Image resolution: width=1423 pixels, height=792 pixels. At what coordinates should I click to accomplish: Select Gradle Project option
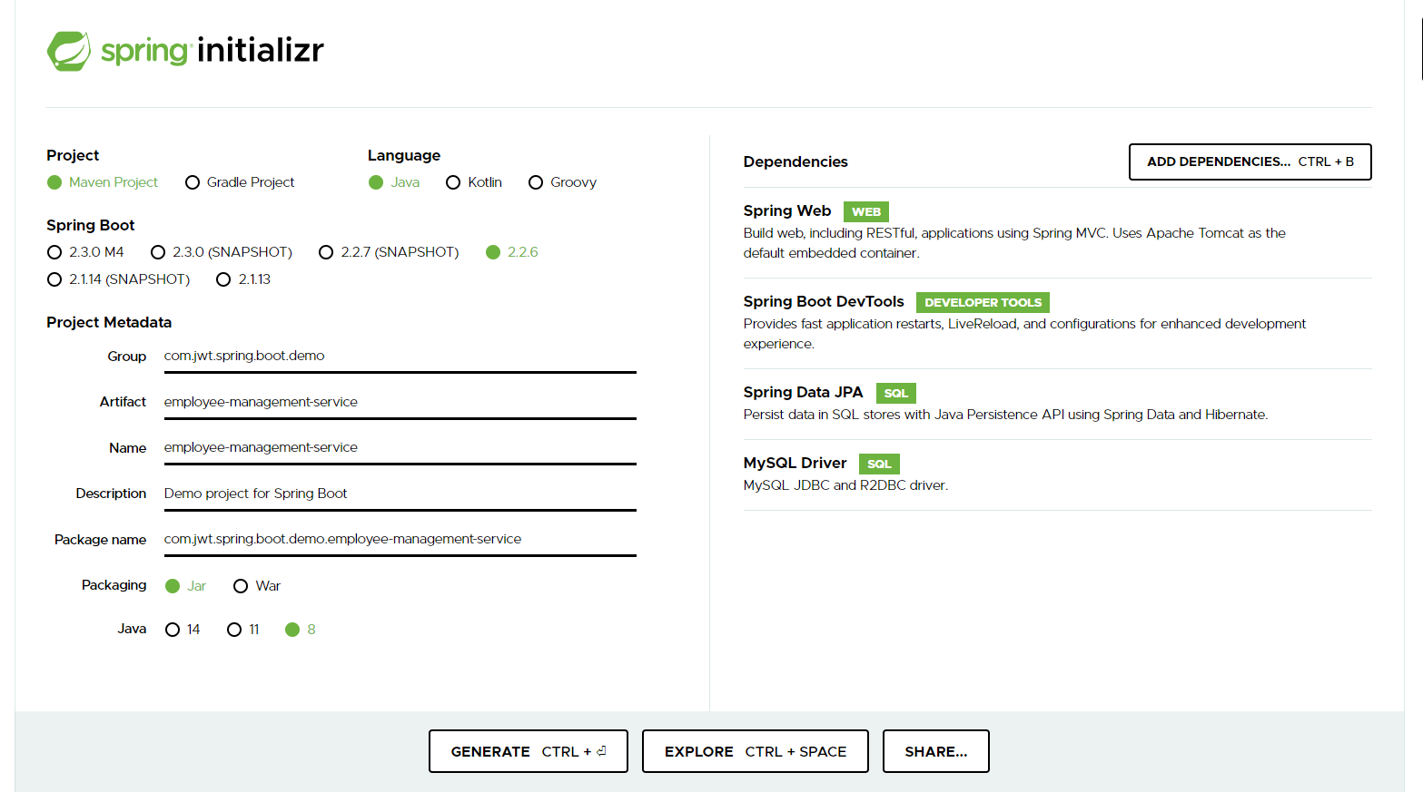pyautogui.click(x=192, y=182)
